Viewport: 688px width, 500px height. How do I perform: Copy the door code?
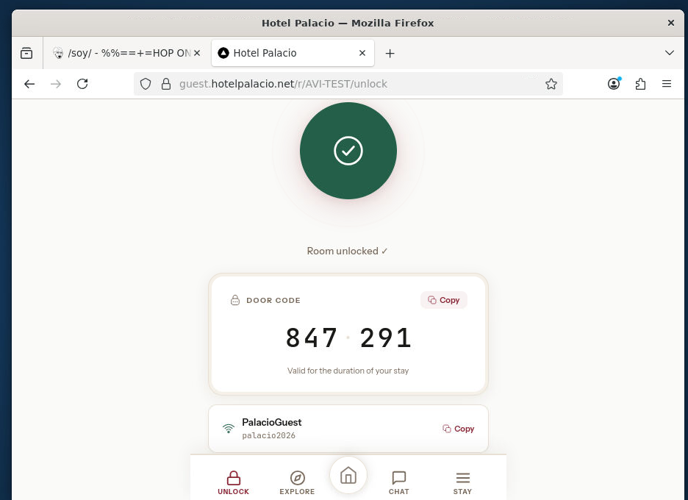[444, 300]
